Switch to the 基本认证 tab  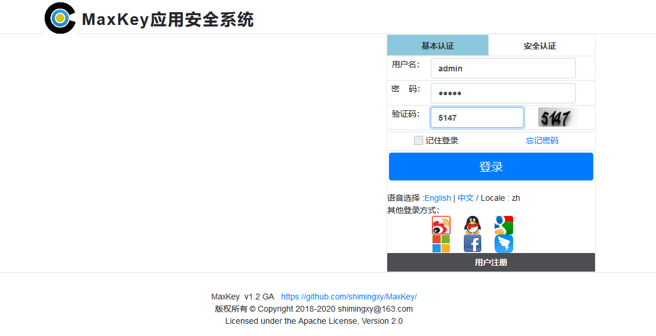pyautogui.click(x=438, y=46)
